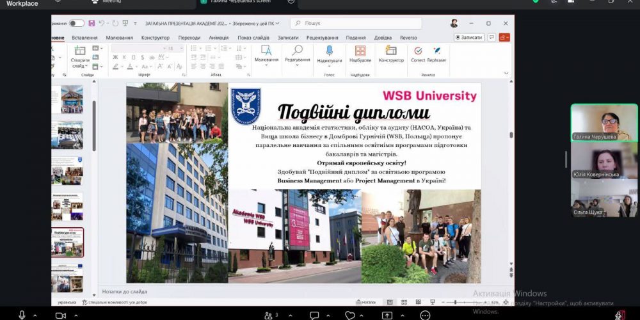Collapse the ribbon with the chevron
The image size is (640, 320).
pos(506,74)
